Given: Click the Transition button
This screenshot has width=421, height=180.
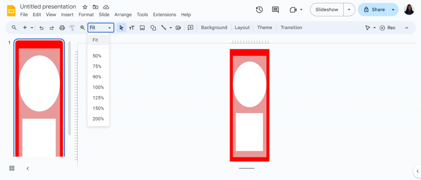Looking at the screenshot, I should [x=291, y=27].
